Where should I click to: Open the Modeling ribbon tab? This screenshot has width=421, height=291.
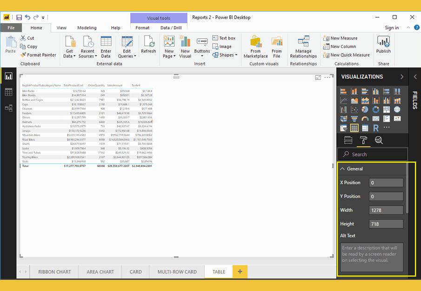point(87,28)
